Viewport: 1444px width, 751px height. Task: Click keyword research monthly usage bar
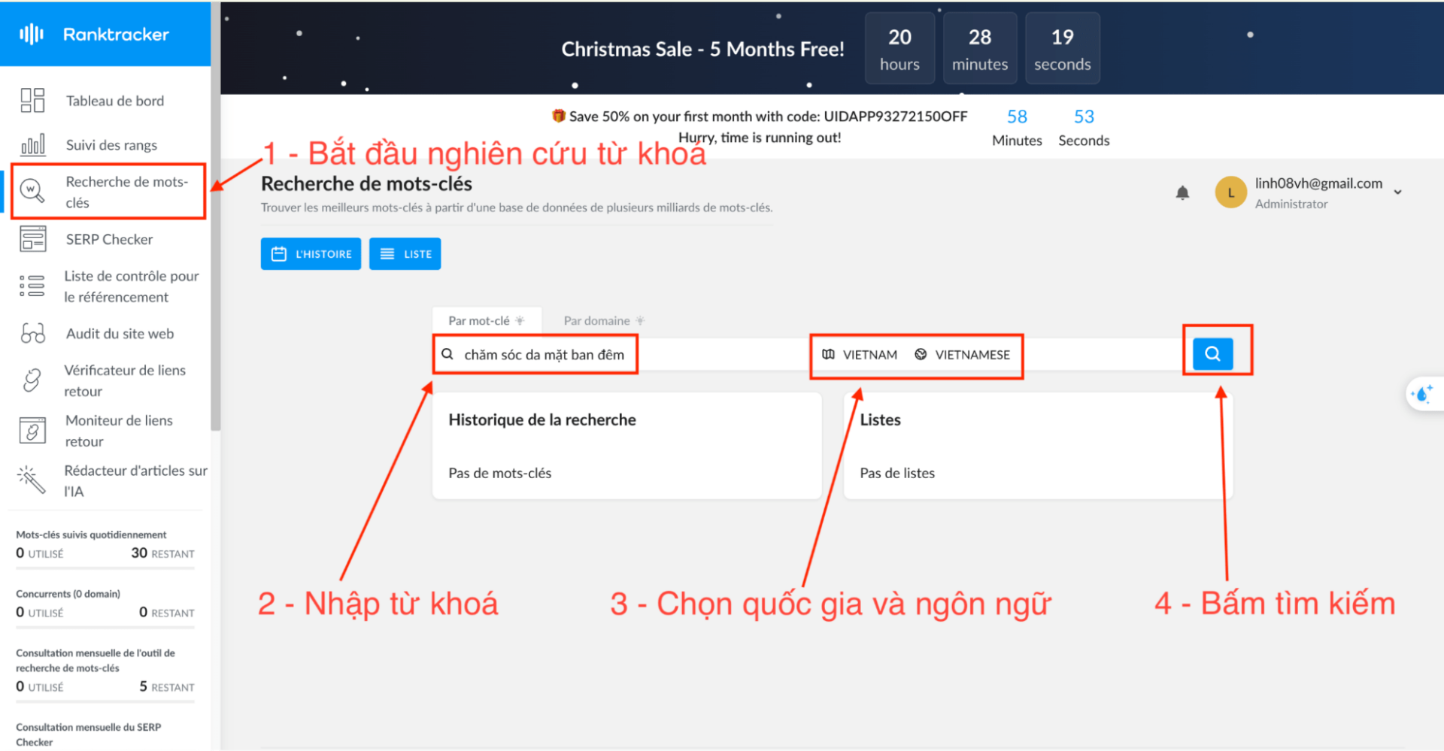click(x=105, y=701)
